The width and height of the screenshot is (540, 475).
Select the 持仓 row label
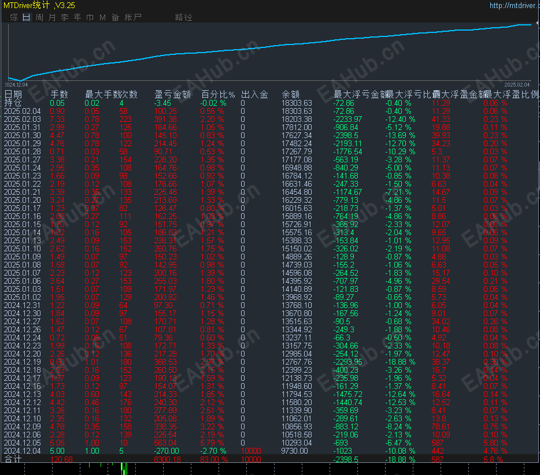pos(13,103)
